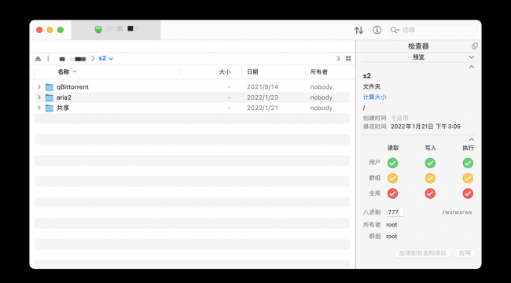This screenshot has height=283, width=511.
Task: Click the aria2 folder icon
Action: [x=50, y=97]
